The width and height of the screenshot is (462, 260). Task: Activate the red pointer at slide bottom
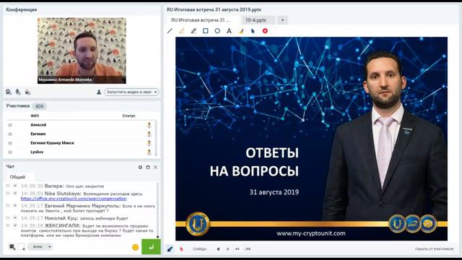[181, 249]
